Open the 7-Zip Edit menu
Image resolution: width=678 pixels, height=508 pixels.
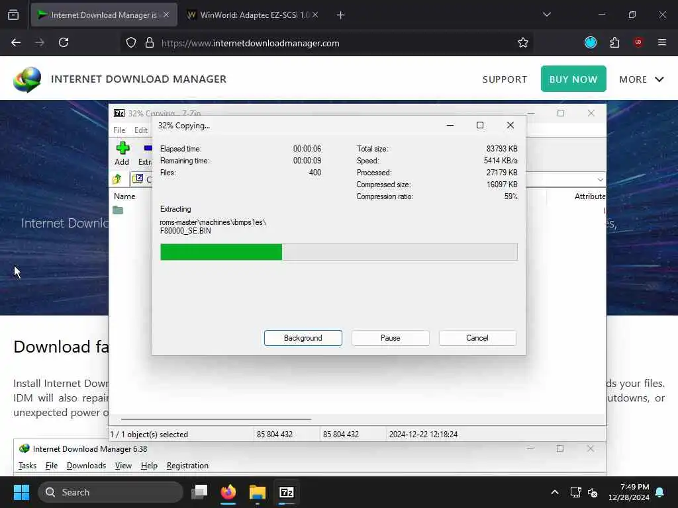click(141, 130)
